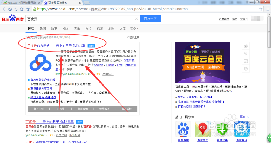Click the 官方下载 button in gray bar
Screen dimensions: 271x143
click(x=38, y=109)
